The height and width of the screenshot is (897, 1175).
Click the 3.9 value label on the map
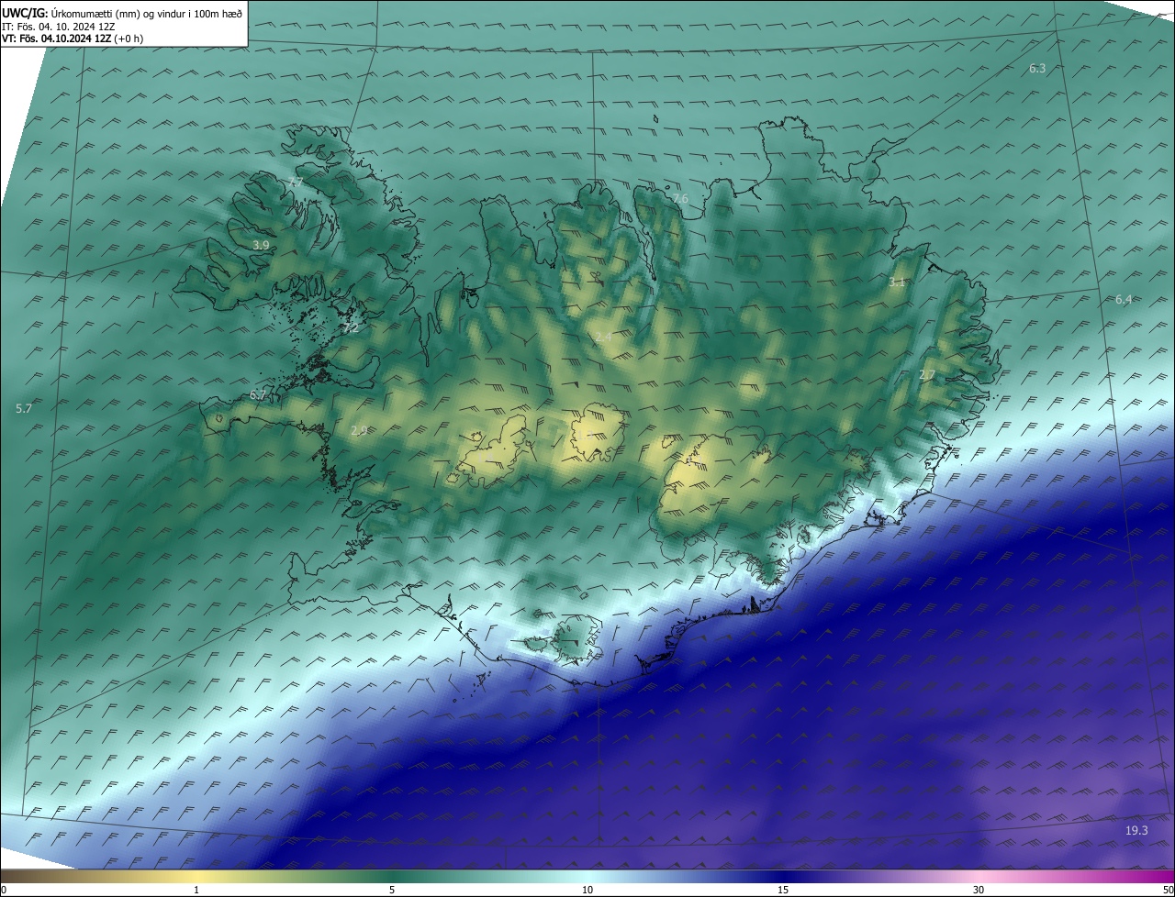261,245
